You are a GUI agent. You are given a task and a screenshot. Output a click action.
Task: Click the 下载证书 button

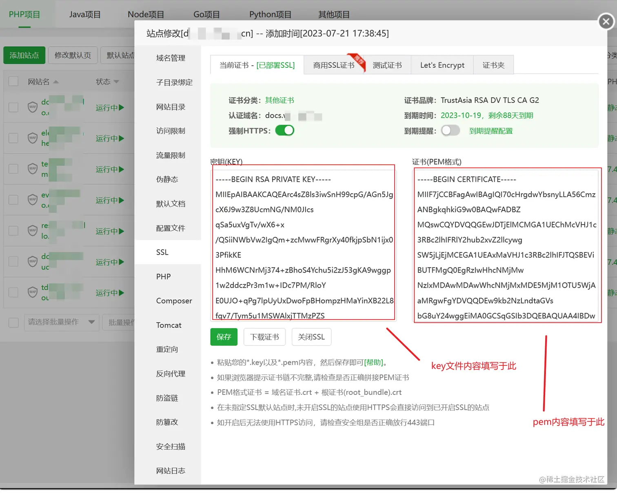pyautogui.click(x=264, y=337)
